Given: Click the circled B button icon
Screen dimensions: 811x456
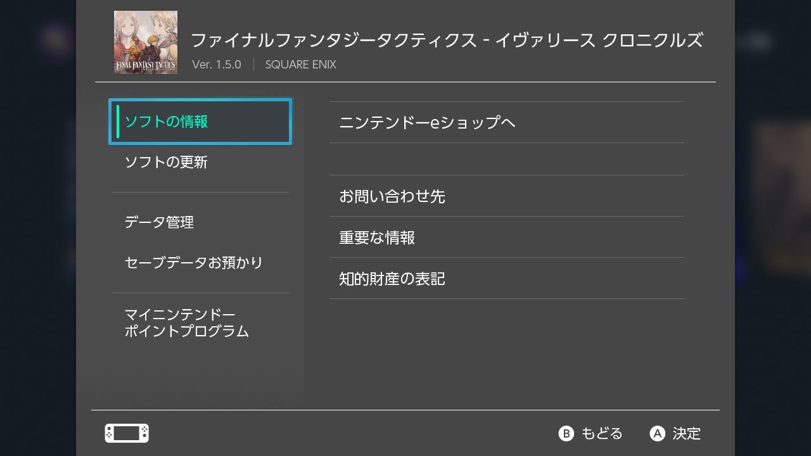Looking at the screenshot, I should click(x=566, y=433).
